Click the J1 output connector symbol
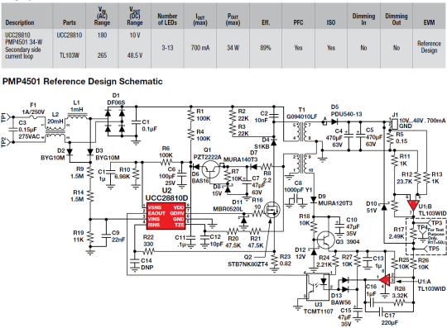 pyautogui.click(x=394, y=123)
